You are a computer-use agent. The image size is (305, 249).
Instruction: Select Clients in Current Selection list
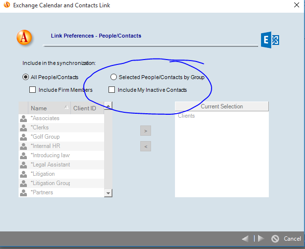click(186, 116)
